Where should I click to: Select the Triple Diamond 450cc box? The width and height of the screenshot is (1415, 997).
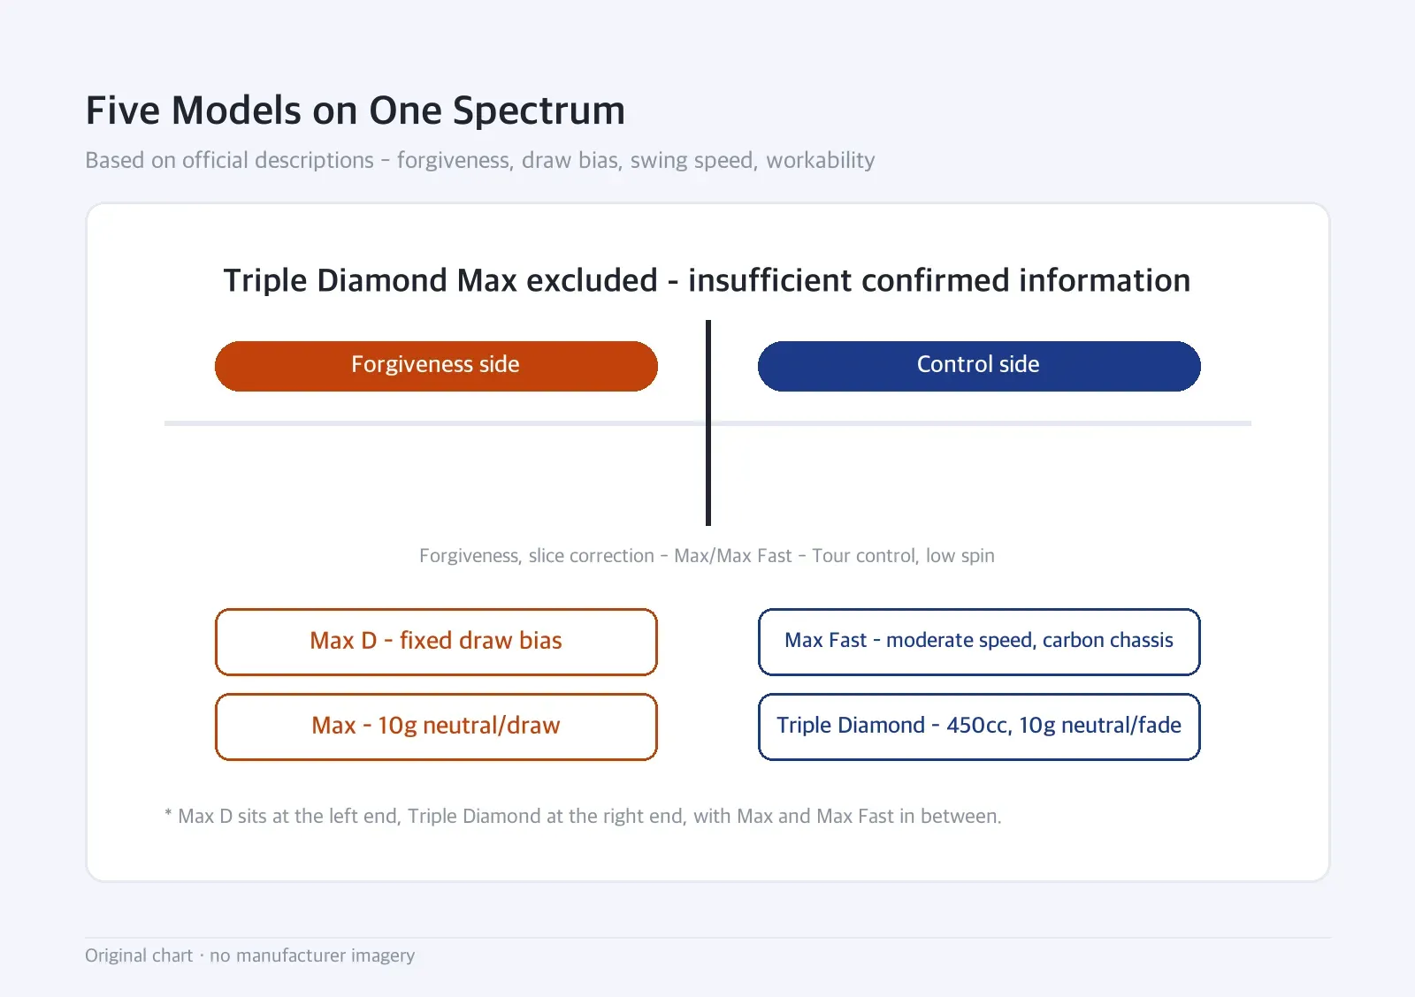(979, 727)
